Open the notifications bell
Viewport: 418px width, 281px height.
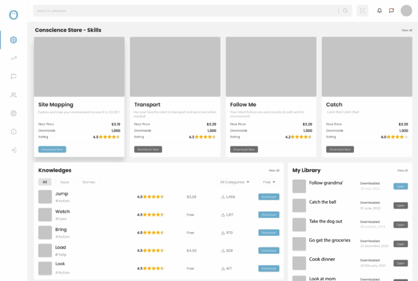click(379, 10)
